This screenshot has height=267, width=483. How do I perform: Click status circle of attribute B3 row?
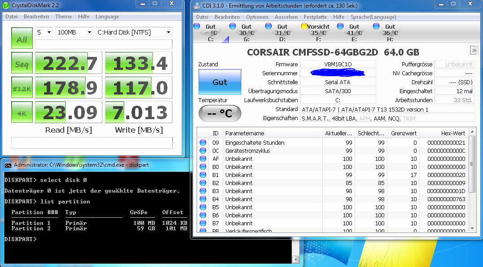click(x=203, y=191)
